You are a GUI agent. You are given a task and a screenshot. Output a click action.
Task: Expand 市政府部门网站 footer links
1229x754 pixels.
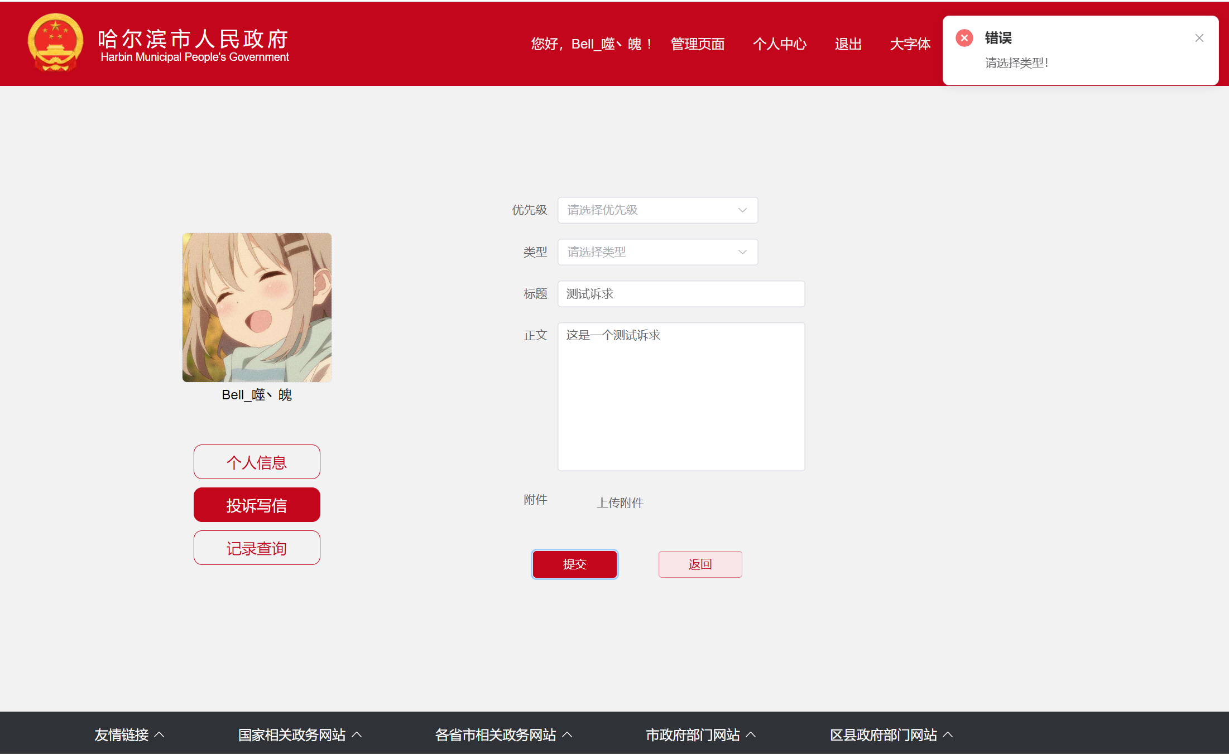693,734
